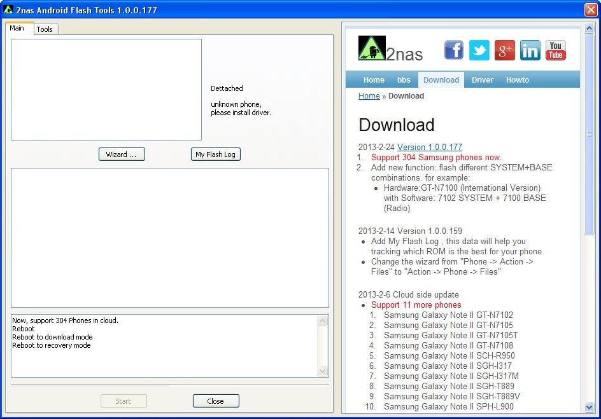Click 'Support 304 Samsung phones now.' text
This screenshot has width=601, height=419.
coord(436,157)
